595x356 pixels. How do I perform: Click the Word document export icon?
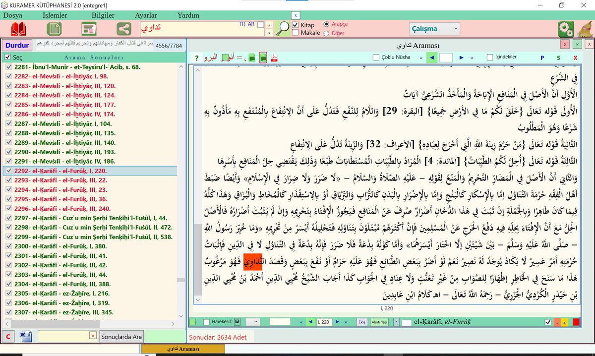[x=26, y=337]
